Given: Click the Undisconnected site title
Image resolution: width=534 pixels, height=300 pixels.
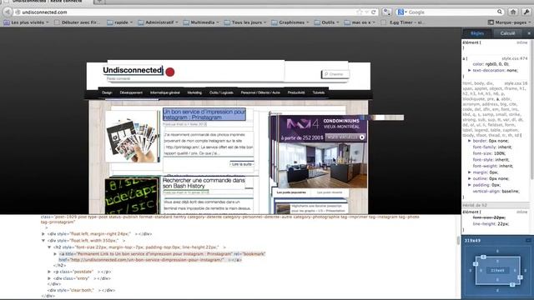Looking at the screenshot, I should pyautogui.click(x=133, y=70).
